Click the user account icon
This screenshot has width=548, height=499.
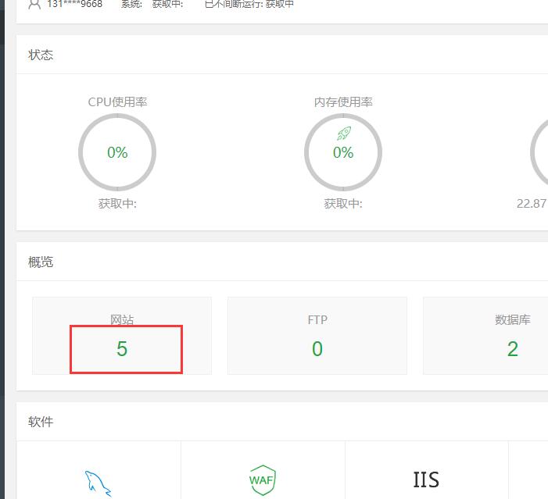click(34, 4)
